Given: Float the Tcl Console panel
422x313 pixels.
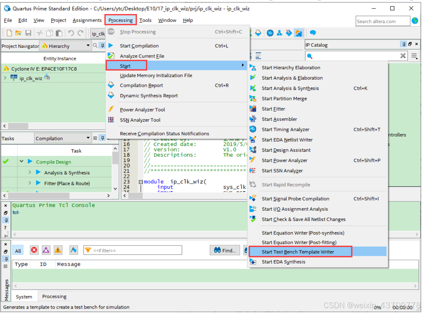Looking at the screenshot, I should point(5,213).
